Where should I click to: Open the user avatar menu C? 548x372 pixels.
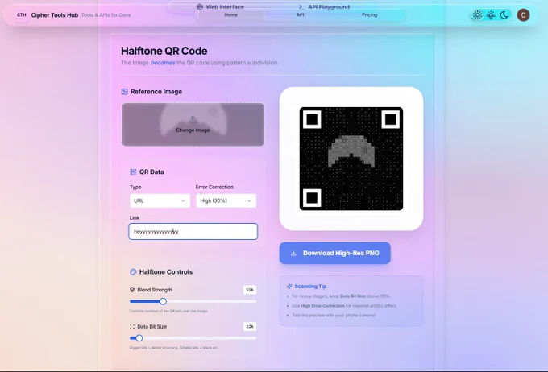(523, 15)
